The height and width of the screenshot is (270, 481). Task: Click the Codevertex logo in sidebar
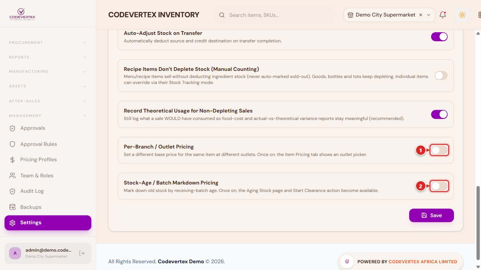pos(22,14)
